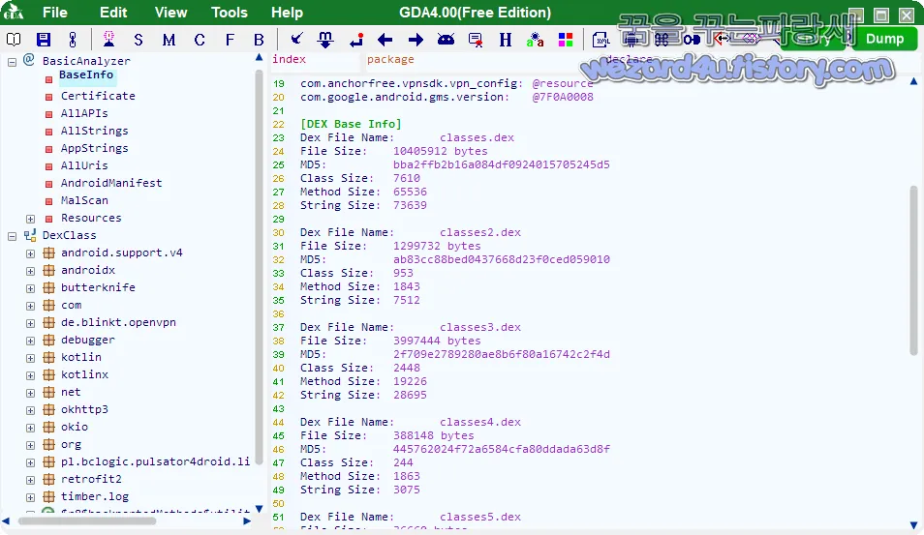
Task: Click the green Dump button
Action: pyautogui.click(x=884, y=39)
